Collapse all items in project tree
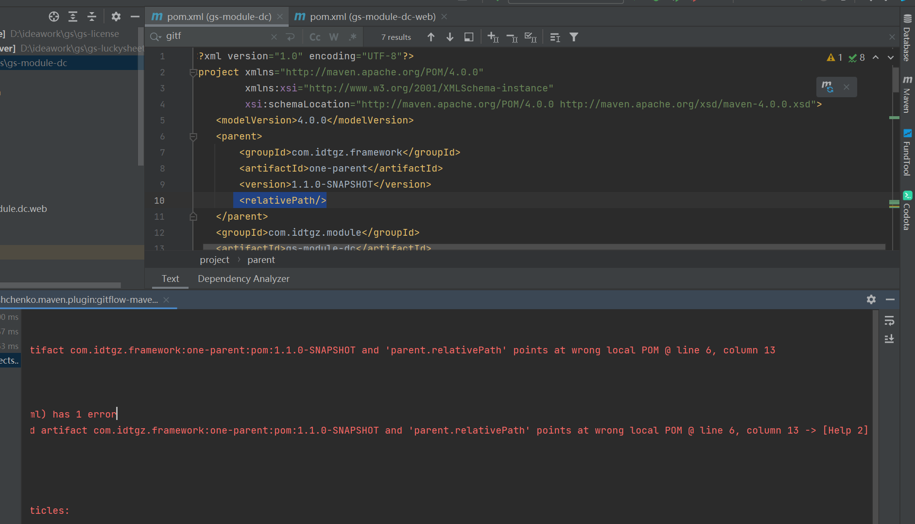 (x=92, y=17)
